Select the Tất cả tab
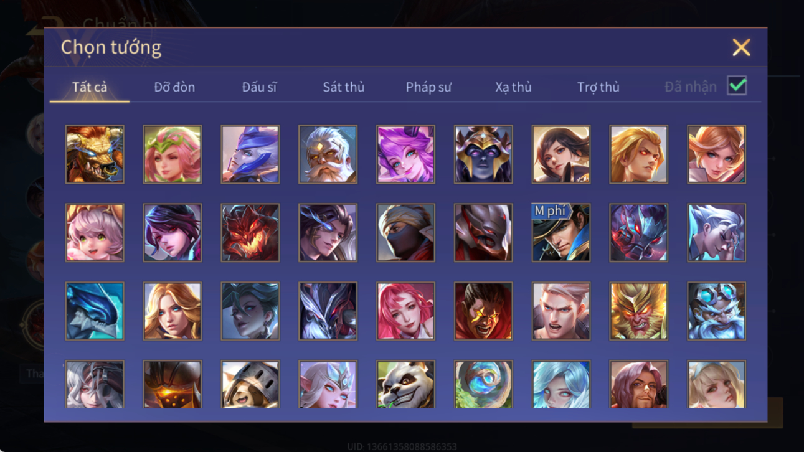The height and width of the screenshot is (452, 804). [90, 87]
